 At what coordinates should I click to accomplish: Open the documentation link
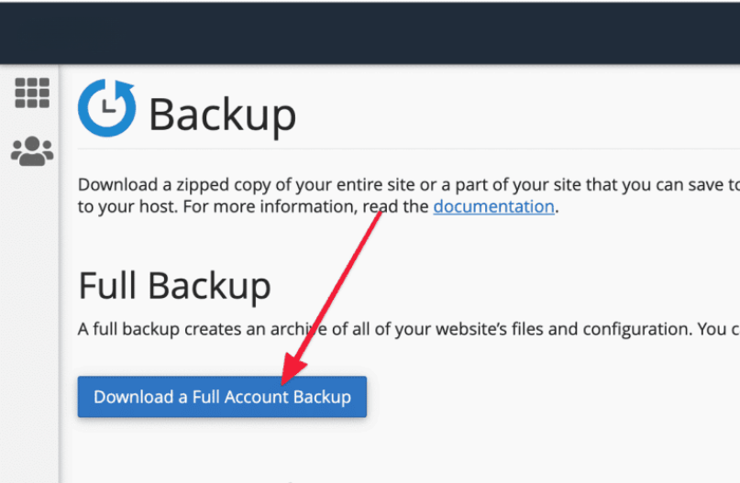[x=493, y=206]
